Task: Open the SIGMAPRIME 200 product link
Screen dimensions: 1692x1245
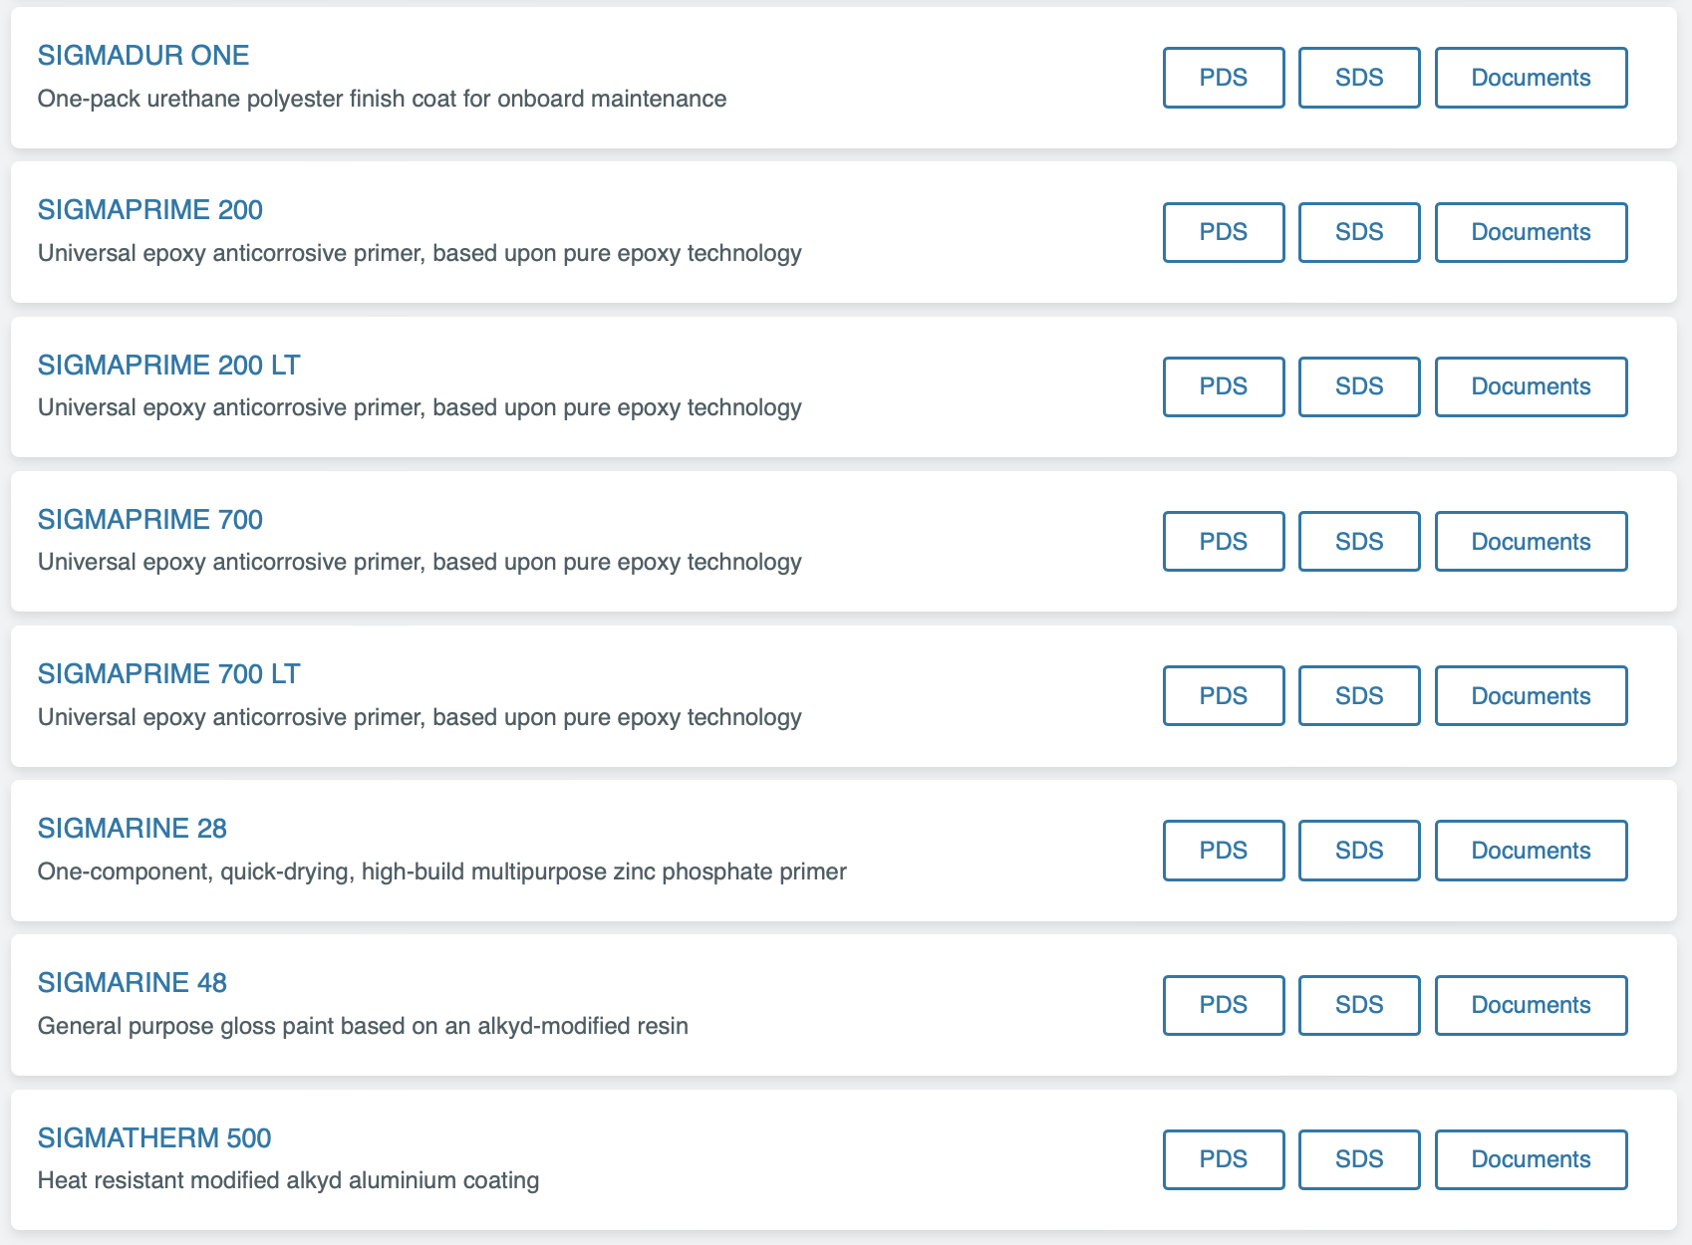Action: pos(150,210)
